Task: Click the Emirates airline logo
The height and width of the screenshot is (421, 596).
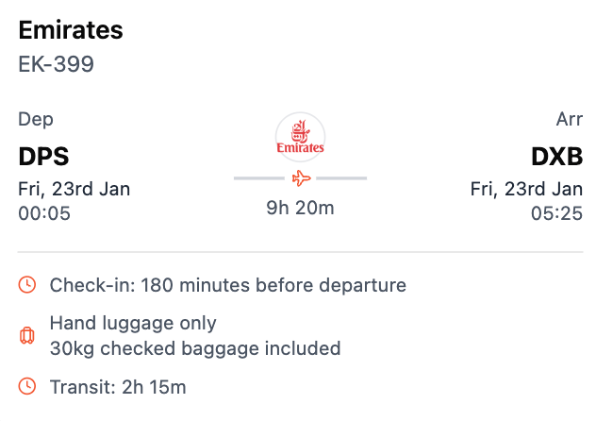Action: click(x=300, y=138)
